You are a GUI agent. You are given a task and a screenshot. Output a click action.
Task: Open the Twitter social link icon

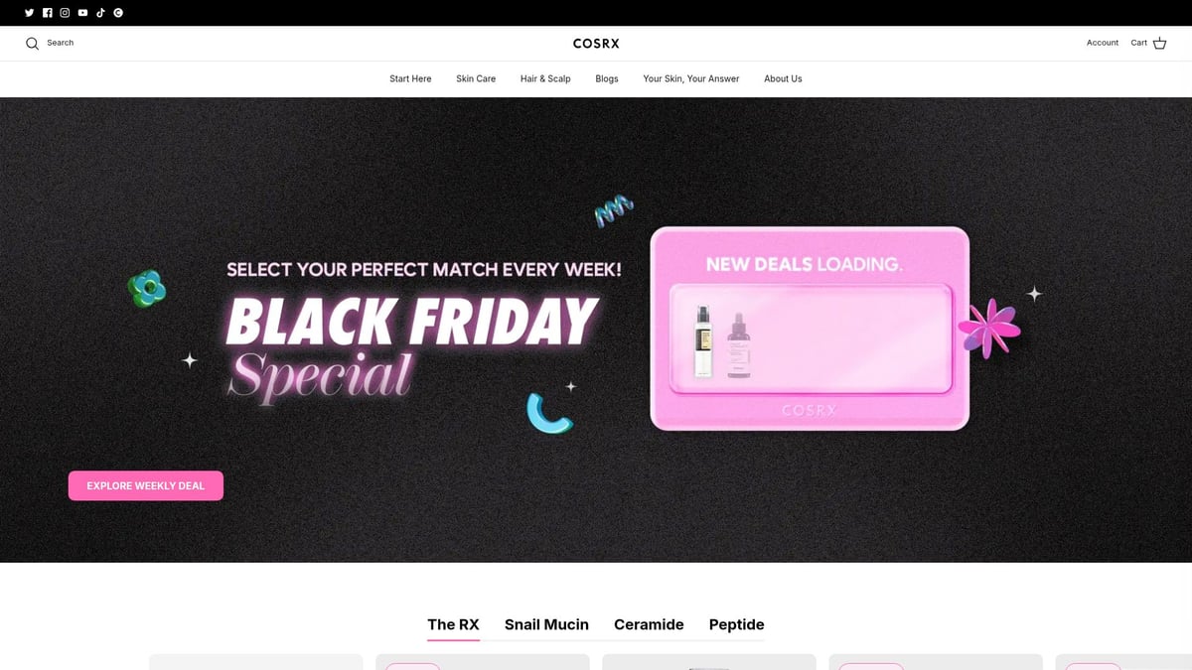tap(29, 13)
